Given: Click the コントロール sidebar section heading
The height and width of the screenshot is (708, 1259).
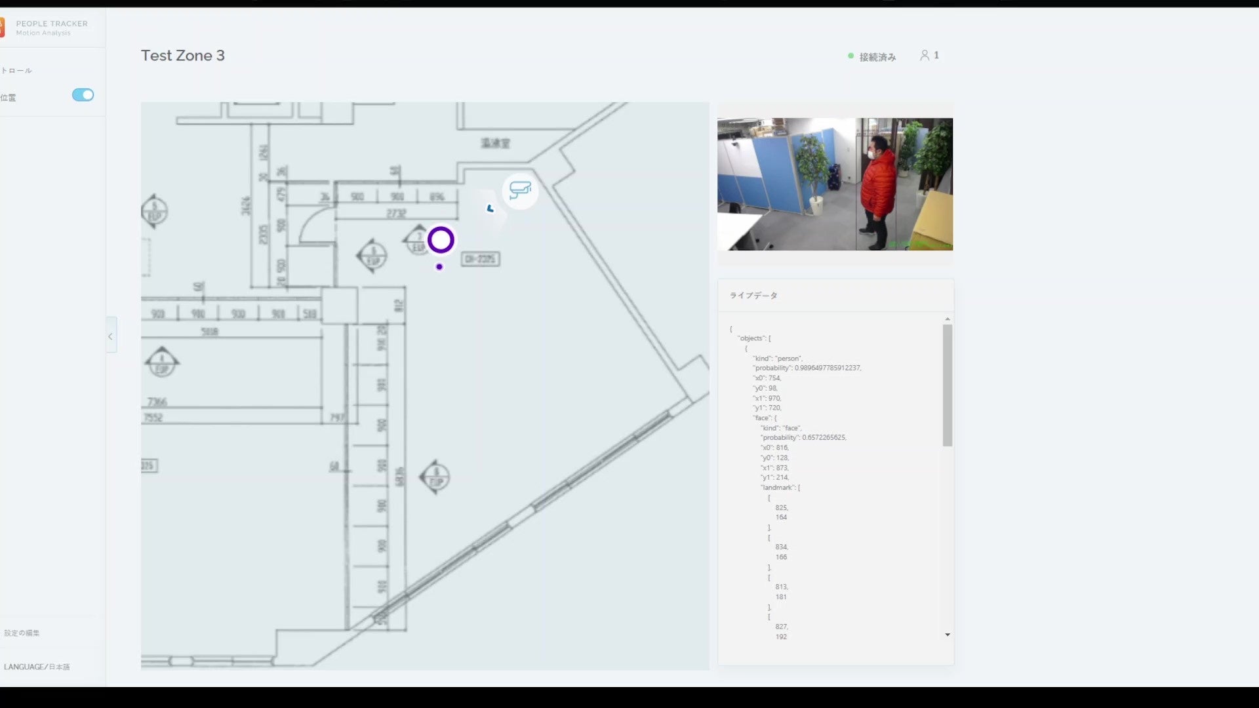Looking at the screenshot, I should click(16, 71).
